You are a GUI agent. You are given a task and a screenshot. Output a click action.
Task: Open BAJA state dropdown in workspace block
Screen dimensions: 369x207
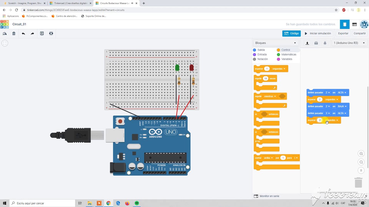[342, 106]
